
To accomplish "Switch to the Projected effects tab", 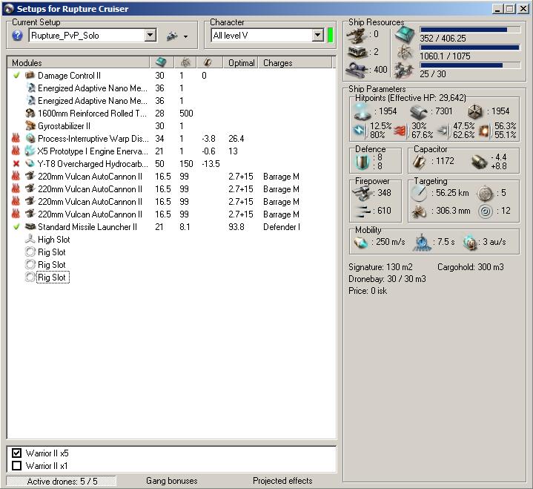I will [282, 481].
